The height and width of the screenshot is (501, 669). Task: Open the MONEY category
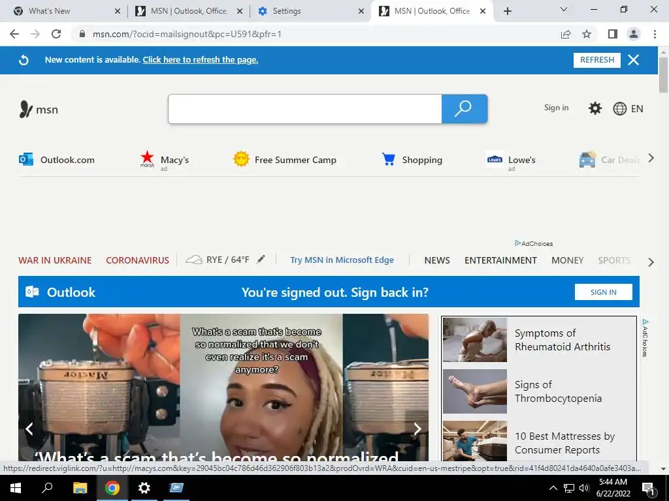pos(567,260)
